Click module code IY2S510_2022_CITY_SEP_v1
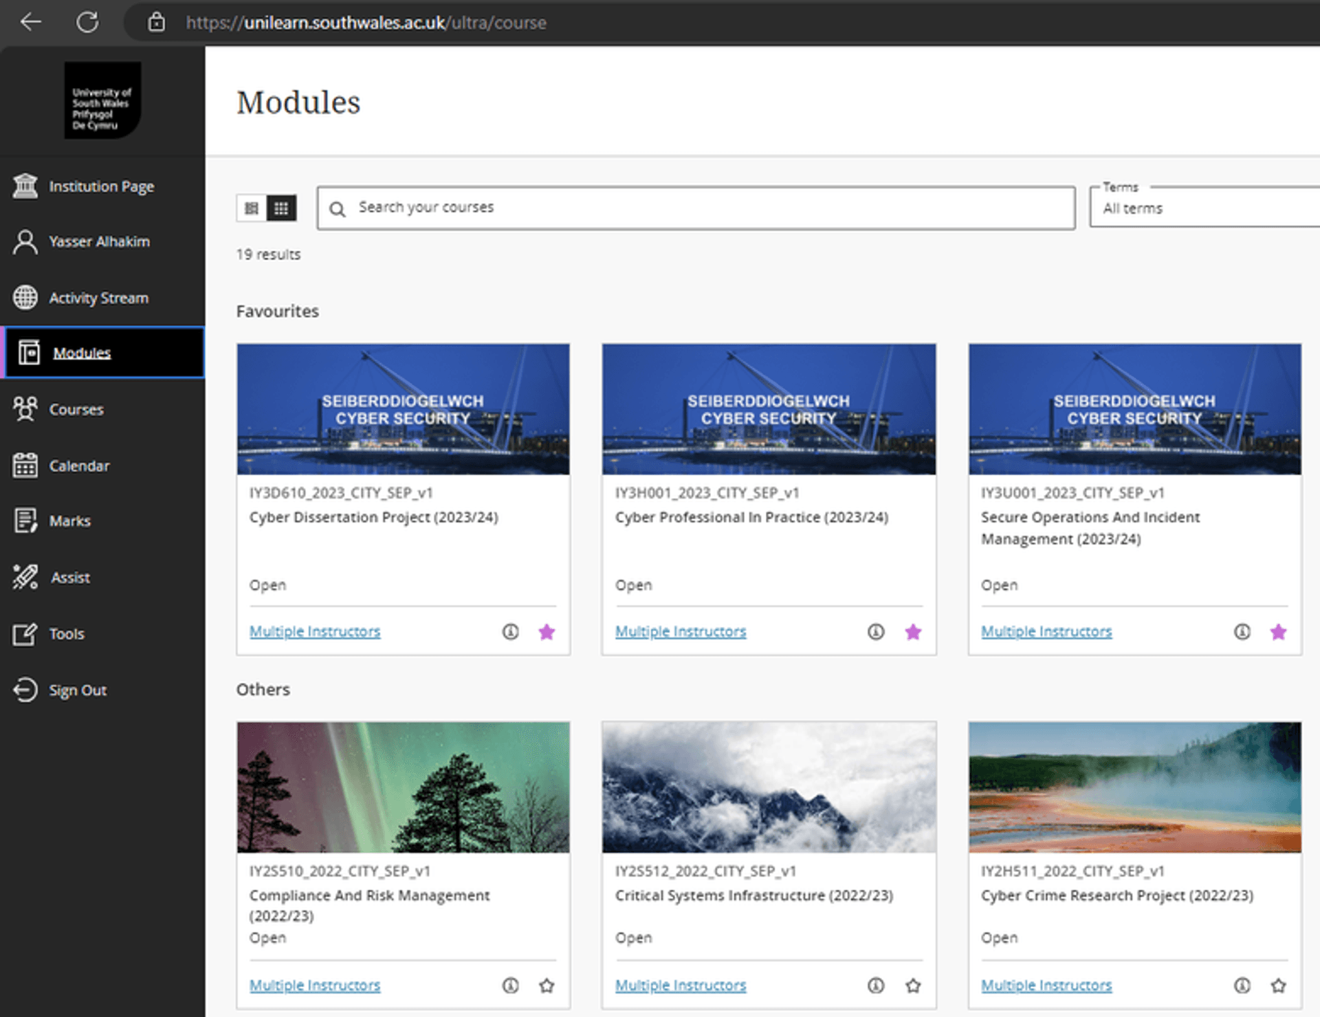The image size is (1320, 1017). point(340,871)
